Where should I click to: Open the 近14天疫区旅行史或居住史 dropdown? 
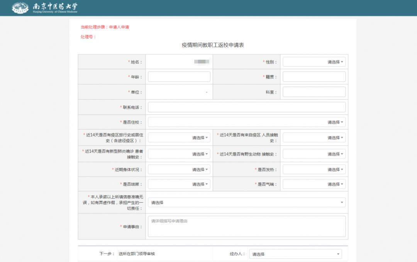[x=179, y=138]
